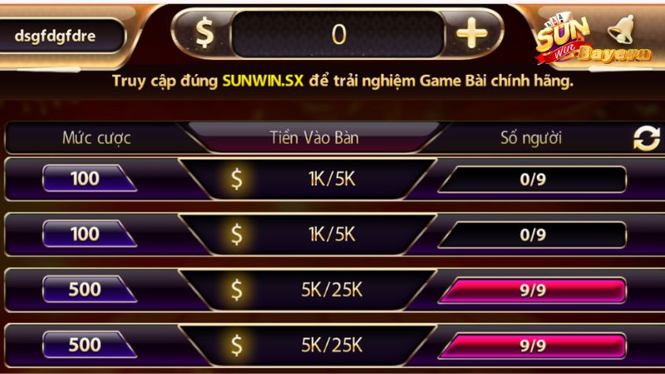Select the first 100 bet level button
665x374 pixels.
(x=88, y=179)
